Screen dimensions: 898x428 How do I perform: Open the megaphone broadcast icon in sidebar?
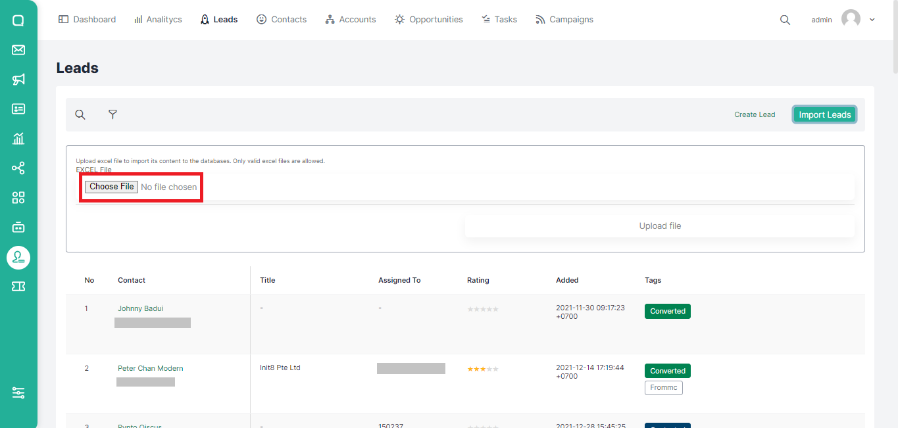[x=18, y=80]
